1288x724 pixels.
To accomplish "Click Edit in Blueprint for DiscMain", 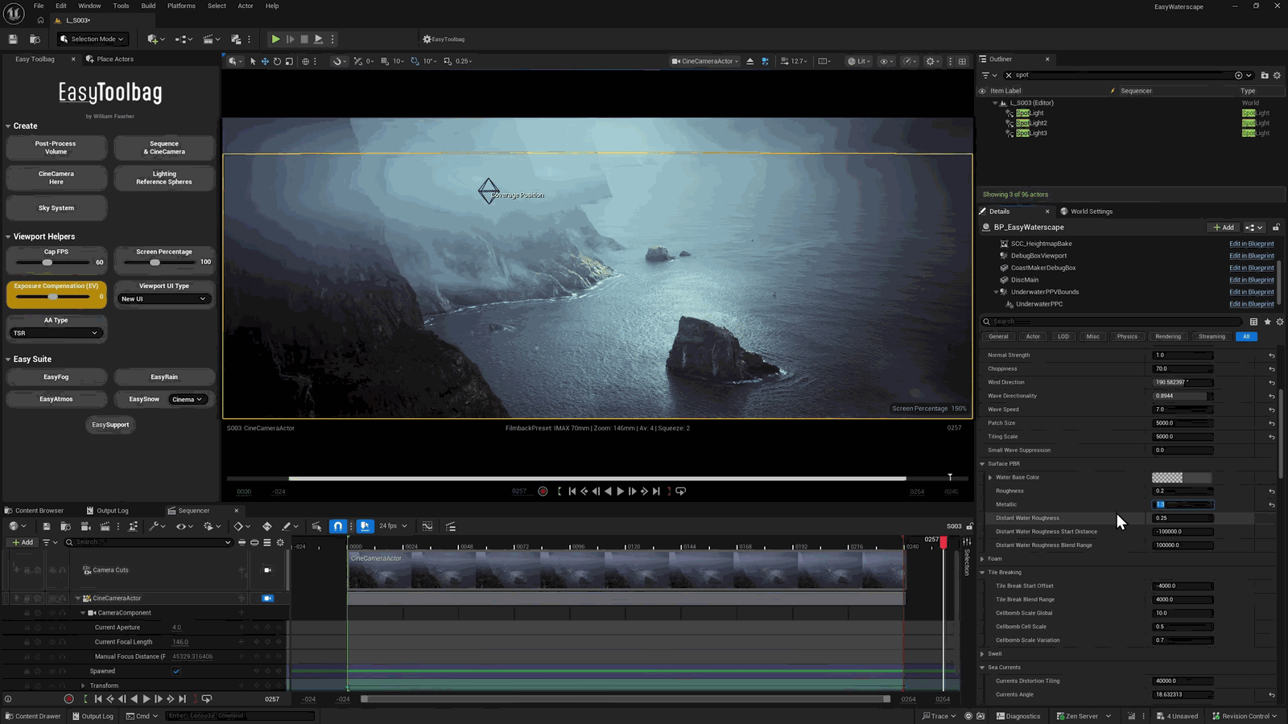I will click(x=1251, y=280).
